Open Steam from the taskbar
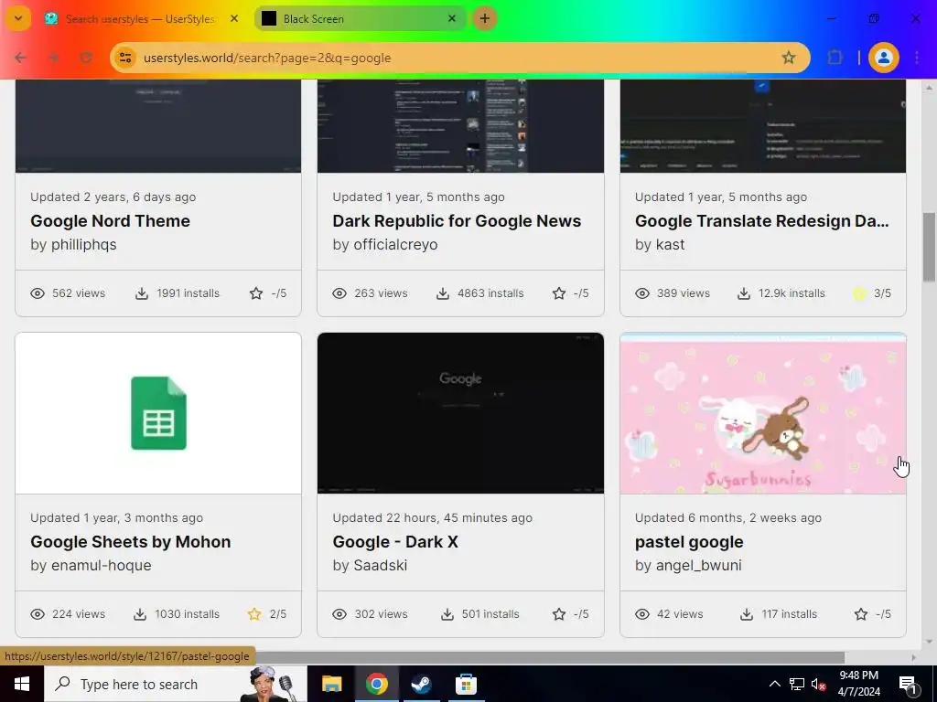937x702 pixels. [421, 684]
